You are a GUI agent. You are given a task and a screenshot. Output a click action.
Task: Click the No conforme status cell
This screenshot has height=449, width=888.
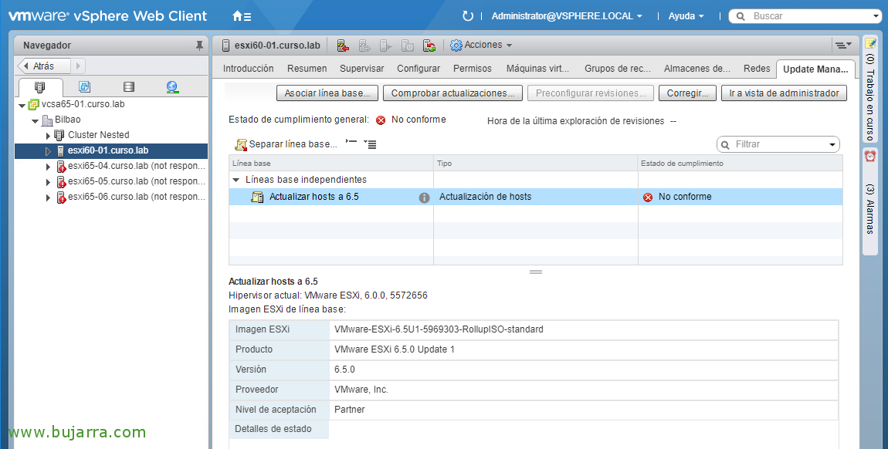pos(741,197)
